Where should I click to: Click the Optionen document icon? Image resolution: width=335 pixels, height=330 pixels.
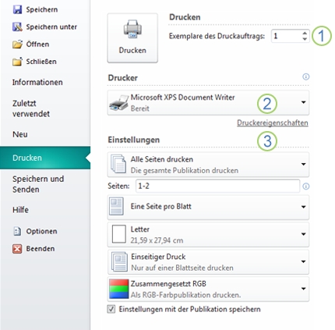(x=17, y=231)
